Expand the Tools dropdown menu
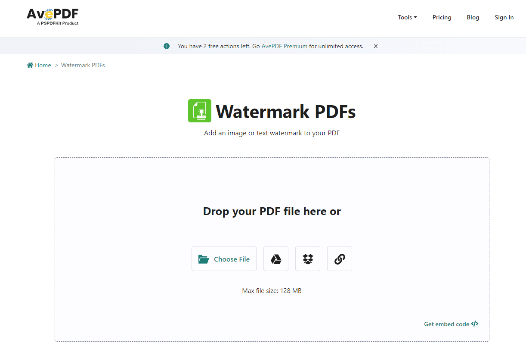This screenshot has width=526, height=343. coord(407,17)
